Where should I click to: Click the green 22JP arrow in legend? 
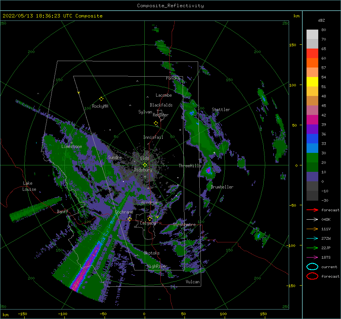[312, 248]
